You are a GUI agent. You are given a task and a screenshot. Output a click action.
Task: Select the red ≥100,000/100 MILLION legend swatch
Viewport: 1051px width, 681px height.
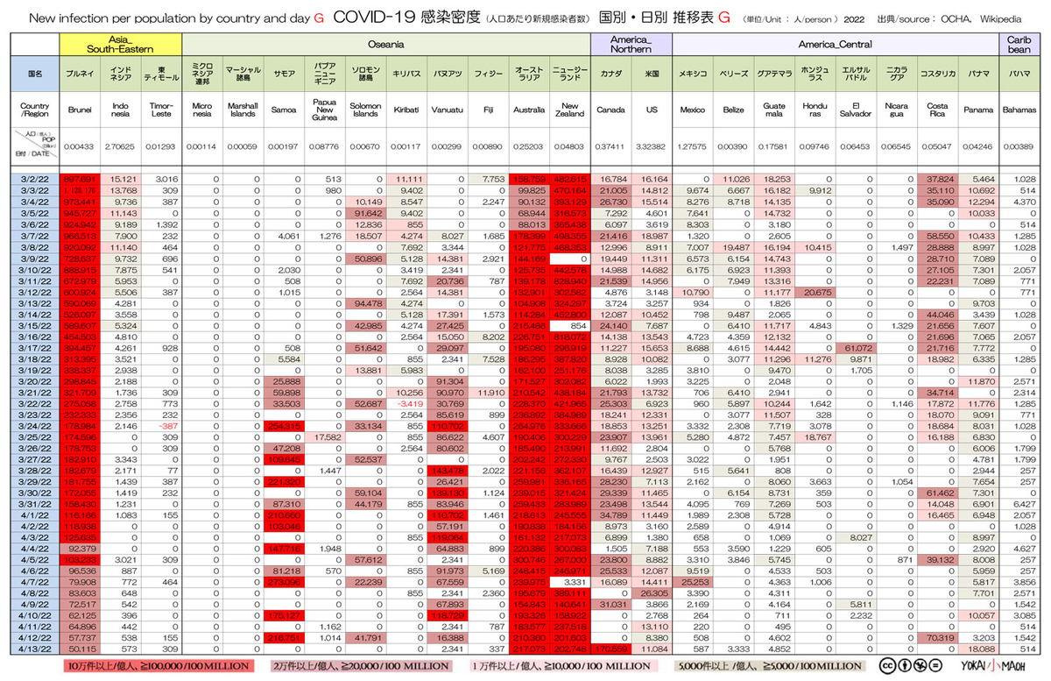(x=158, y=666)
